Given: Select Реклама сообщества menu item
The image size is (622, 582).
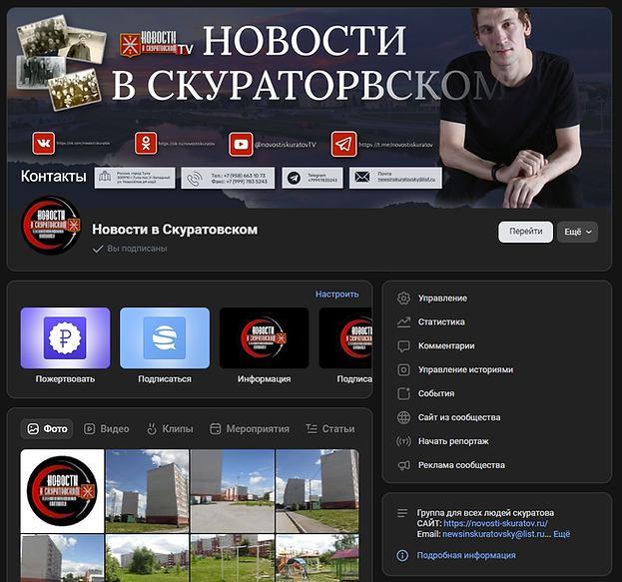Looking at the screenshot, I should (496, 465).
